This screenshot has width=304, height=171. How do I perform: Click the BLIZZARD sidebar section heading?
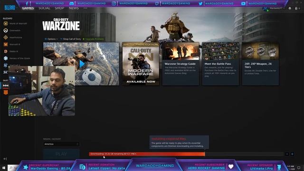tap(8, 19)
